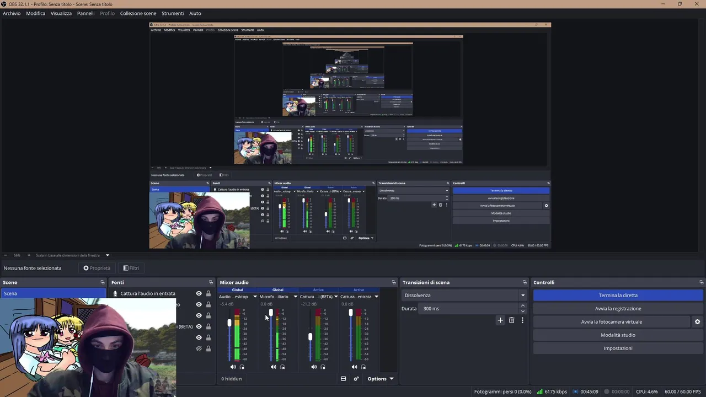Screen dimensions: 706x397
Task: Open the Collezione scene menu
Action: coord(138,13)
